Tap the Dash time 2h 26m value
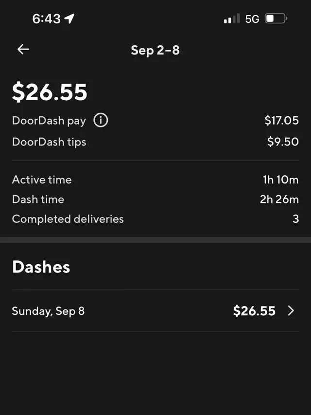Viewport: 311px width, 415px height. pyautogui.click(x=279, y=199)
